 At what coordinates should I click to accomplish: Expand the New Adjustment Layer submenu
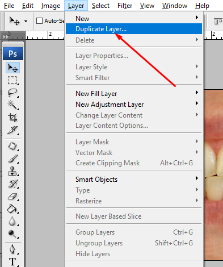pyautogui.click(x=134, y=105)
